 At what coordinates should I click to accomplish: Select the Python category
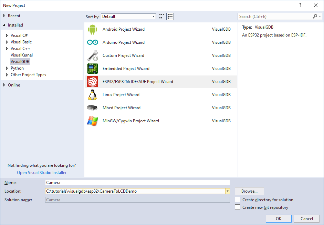click(17, 68)
